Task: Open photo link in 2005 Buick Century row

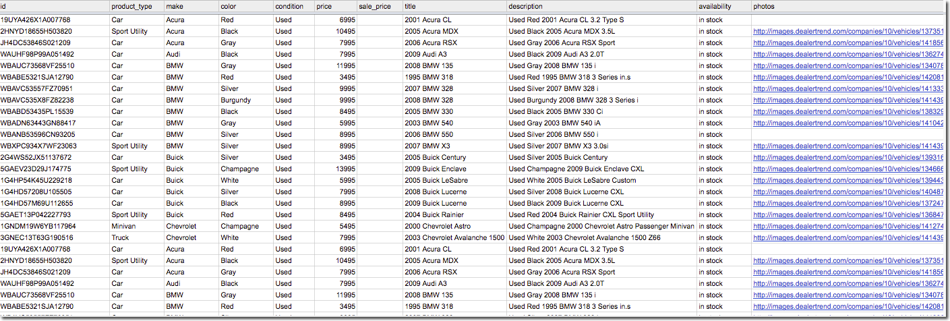Action: 848,157
